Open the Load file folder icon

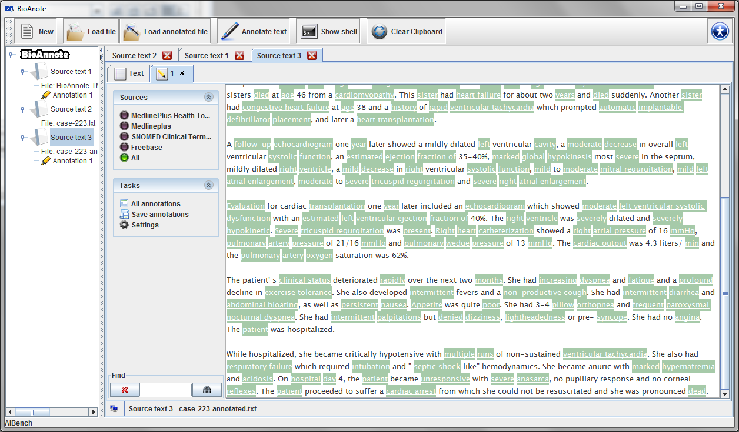75,32
